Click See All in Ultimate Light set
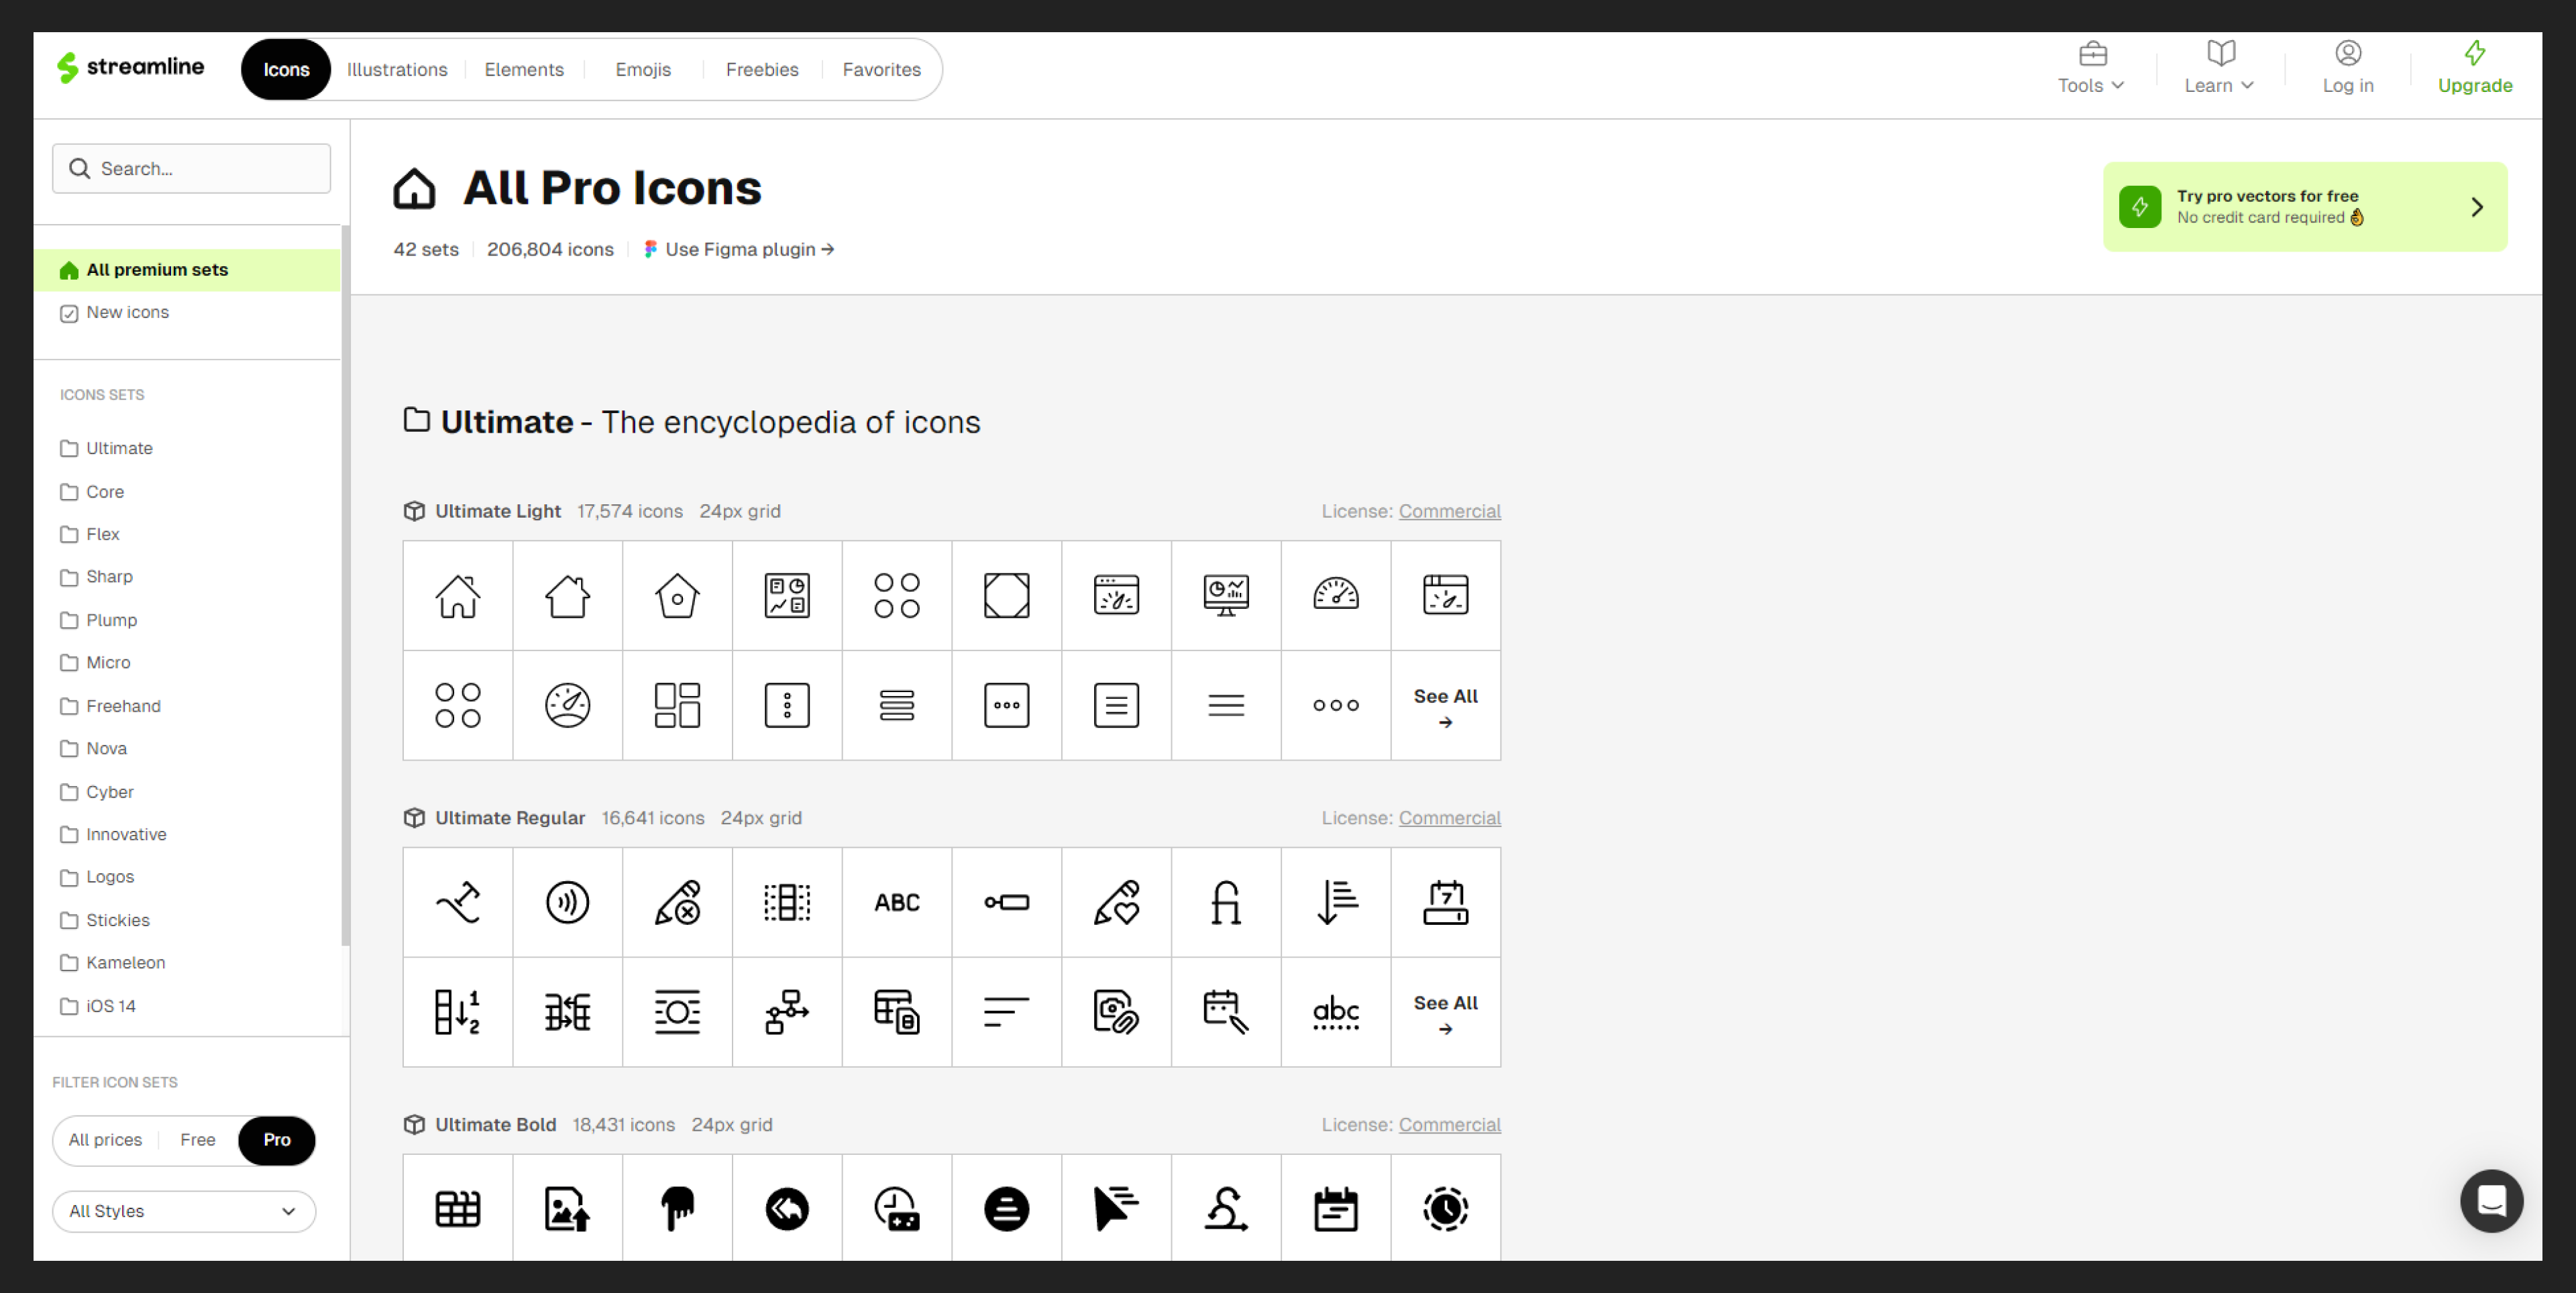2576x1293 pixels. [1445, 706]
